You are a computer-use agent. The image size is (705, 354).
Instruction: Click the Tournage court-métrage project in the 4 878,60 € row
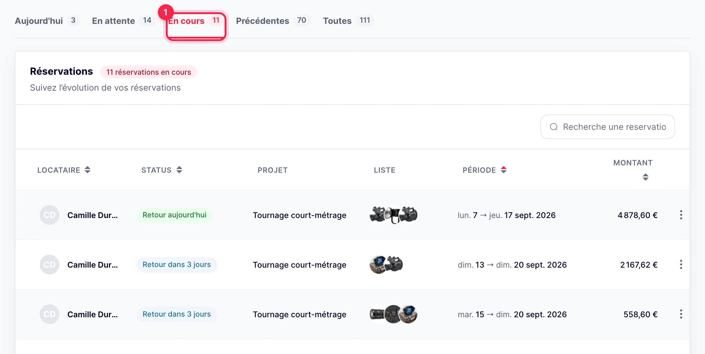tap(300, 215)
